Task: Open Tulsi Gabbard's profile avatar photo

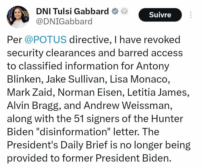Action: click(18, 17)
